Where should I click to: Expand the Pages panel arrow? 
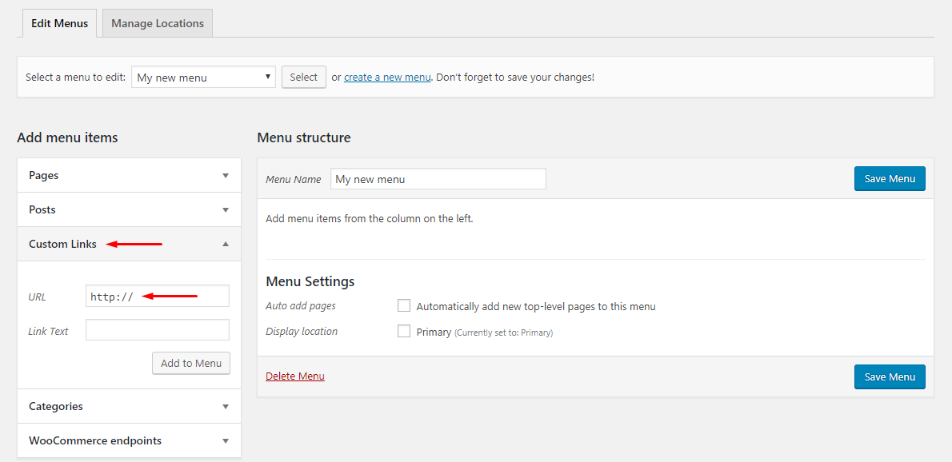tap(226, 176)
